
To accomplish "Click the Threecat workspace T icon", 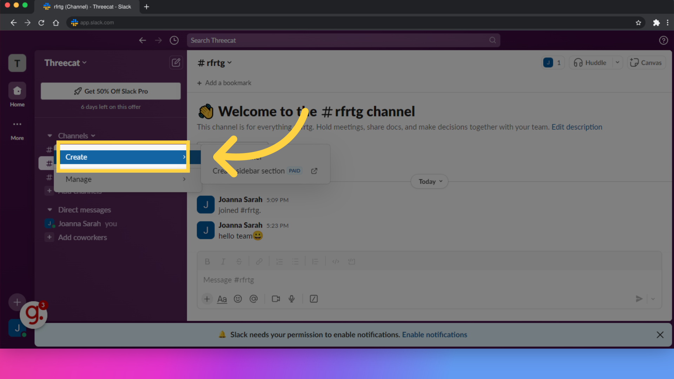I will pos(17,63).
